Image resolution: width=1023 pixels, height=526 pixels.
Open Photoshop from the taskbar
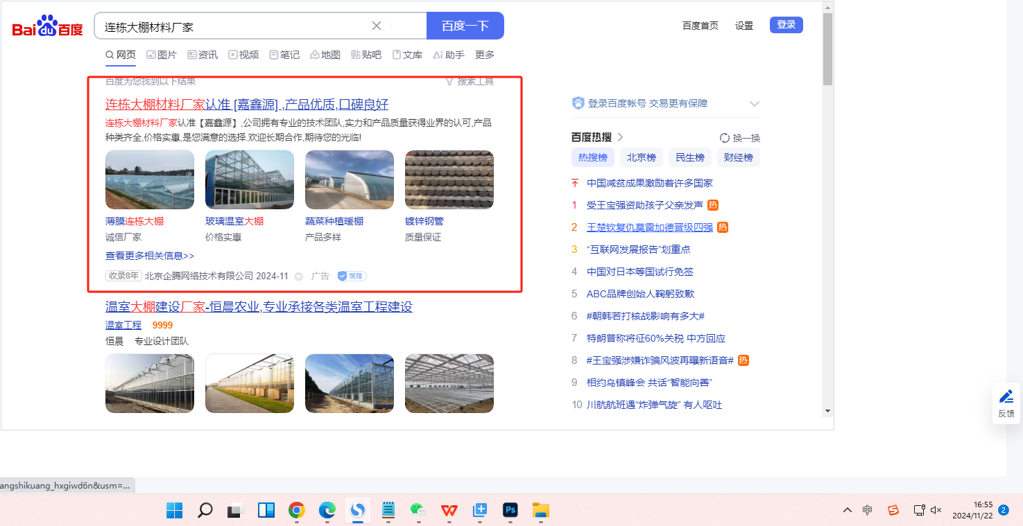click(x=510, y=511)
